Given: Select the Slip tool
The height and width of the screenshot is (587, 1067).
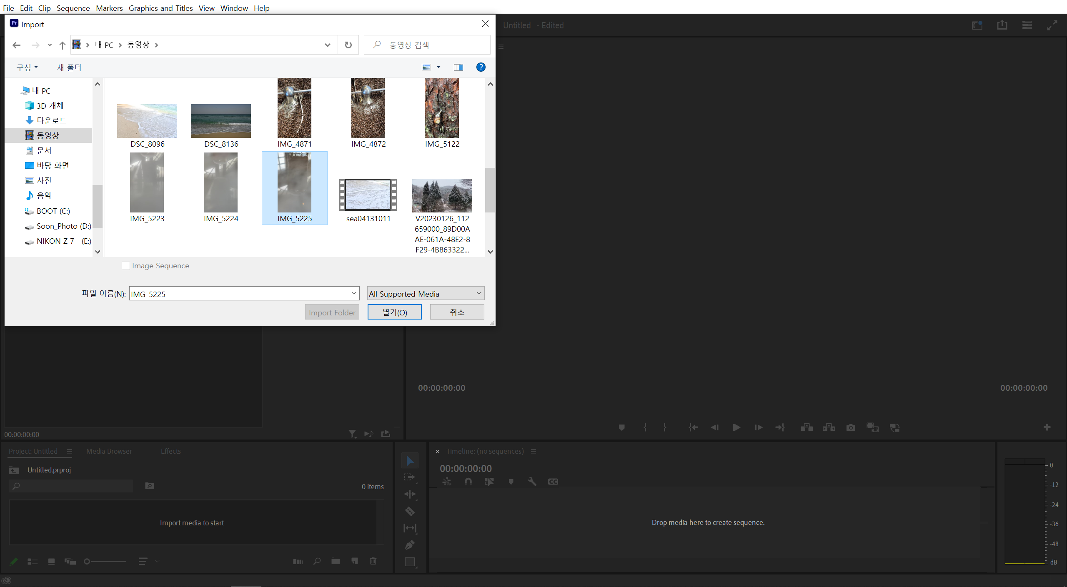Looking at the screenshot, I should point(410,528).
